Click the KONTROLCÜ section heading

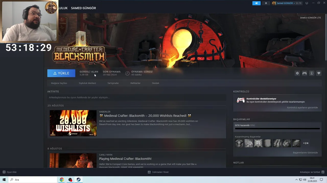pyautogui.click(x=241, y=91)
